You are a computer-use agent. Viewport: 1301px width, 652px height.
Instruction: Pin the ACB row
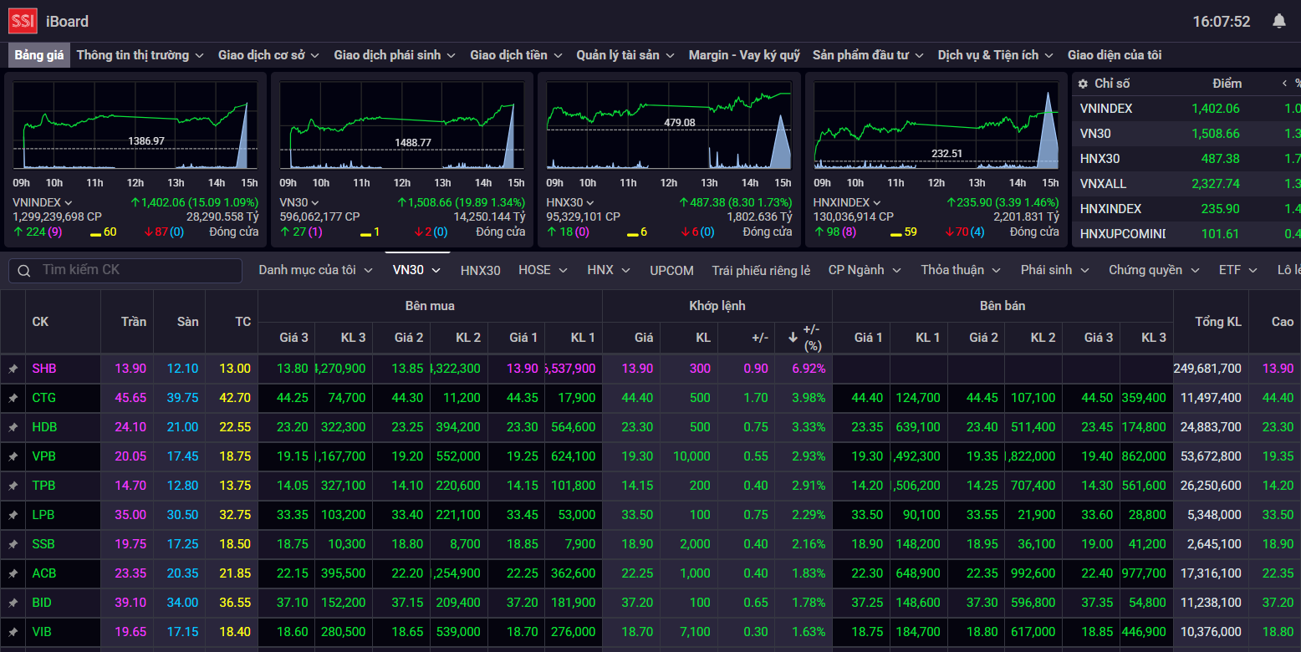pos(13,573)
